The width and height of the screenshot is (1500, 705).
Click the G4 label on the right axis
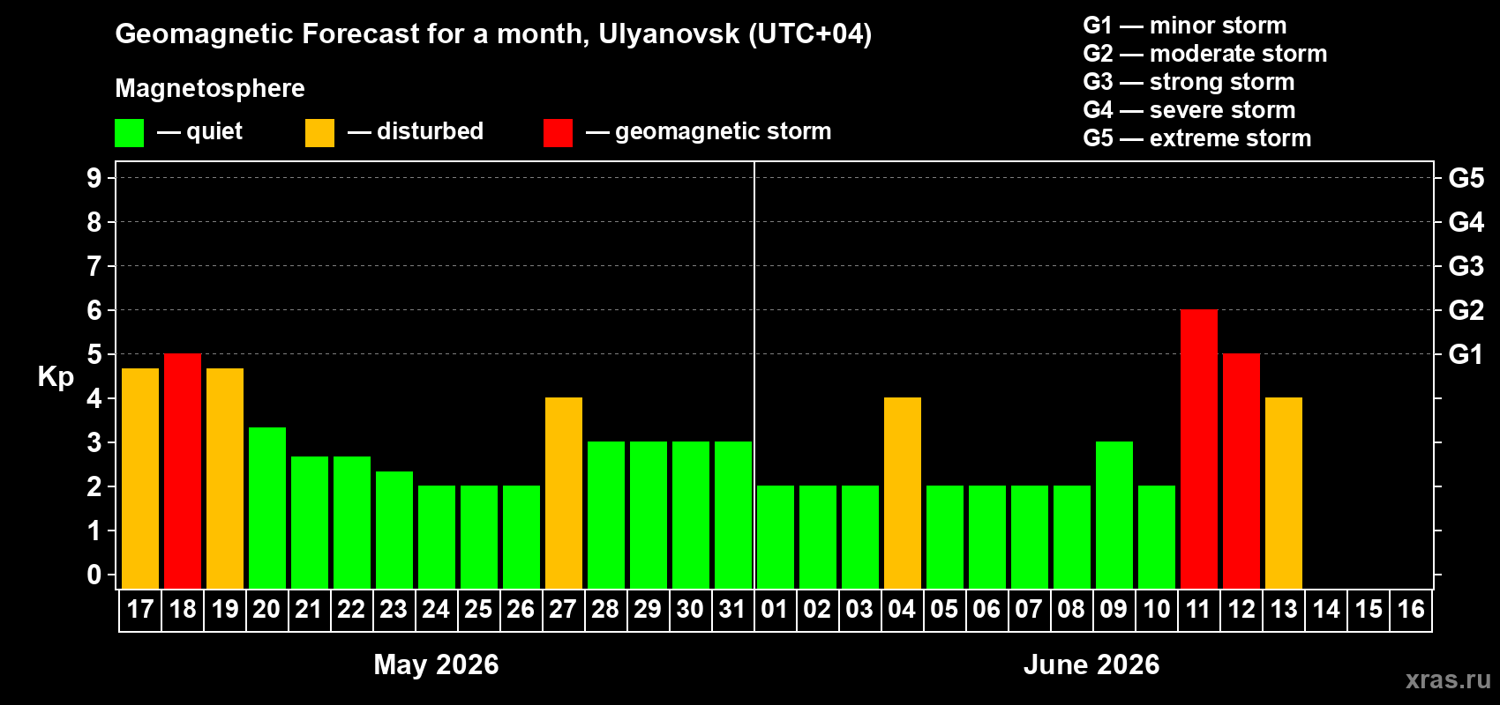pyautogui.click(x=1466, y=222)
